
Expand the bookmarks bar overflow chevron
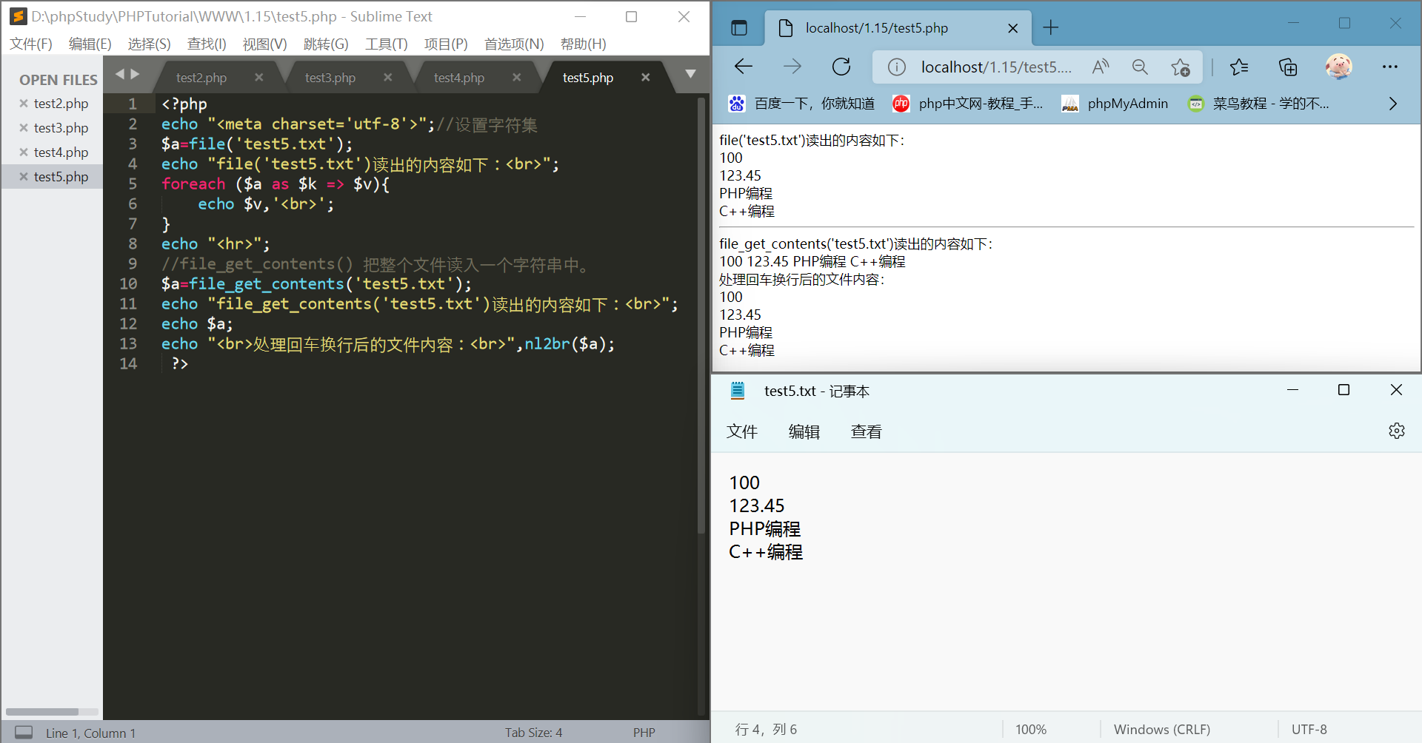coord(1393,104)
